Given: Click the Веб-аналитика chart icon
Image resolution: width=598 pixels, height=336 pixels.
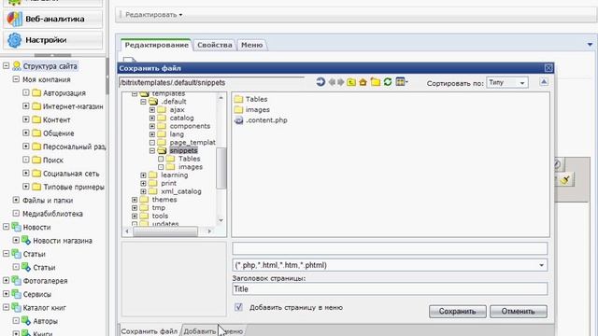Looking at the screenshot, I should click(15, 19).
